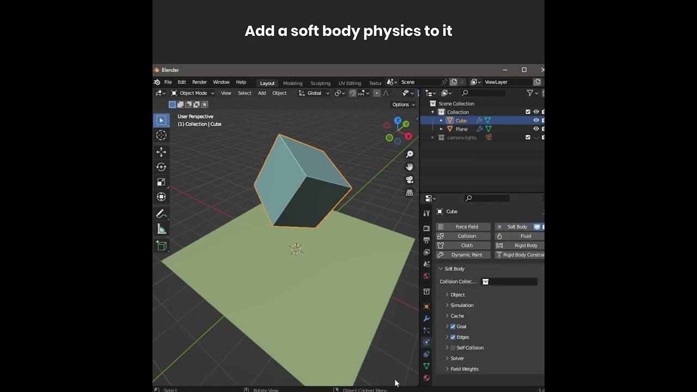Select the Cursor tool
697x392 pixels.
(161, 136)
